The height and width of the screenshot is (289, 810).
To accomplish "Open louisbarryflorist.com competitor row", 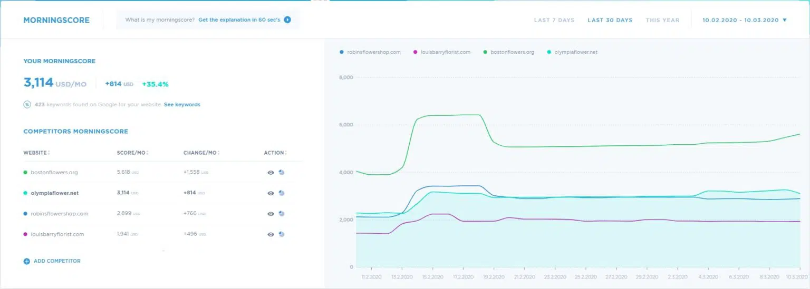I will (162, 234).
